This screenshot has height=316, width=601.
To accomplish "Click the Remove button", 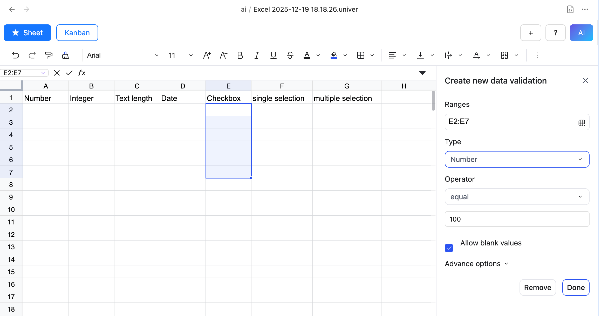I will coord(537,287).
